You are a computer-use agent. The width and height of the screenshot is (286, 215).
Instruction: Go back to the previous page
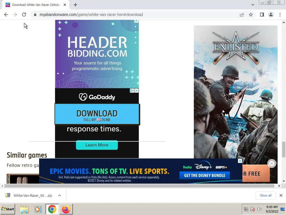6,15
